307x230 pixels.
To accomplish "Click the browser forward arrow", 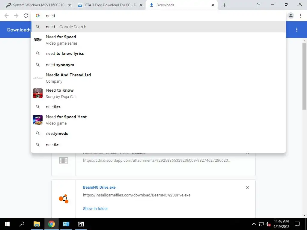I will (16, 16).
